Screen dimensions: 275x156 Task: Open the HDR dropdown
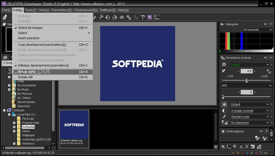click(246, 86)
